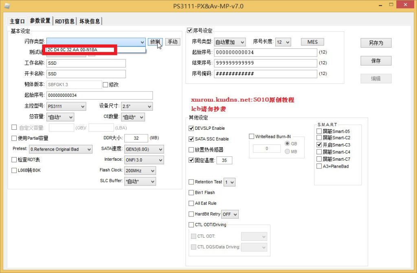
Task: Toggle the SATA SSC Enable checkbox
Action: click(191, 139)
